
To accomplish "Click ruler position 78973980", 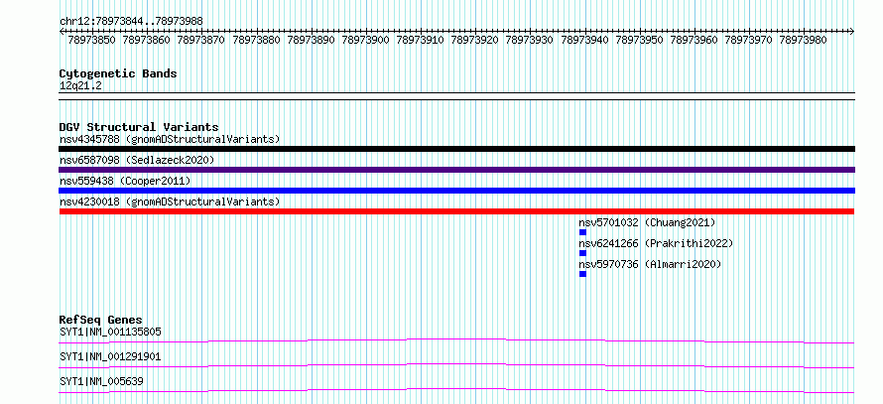I will click(803, 40).
